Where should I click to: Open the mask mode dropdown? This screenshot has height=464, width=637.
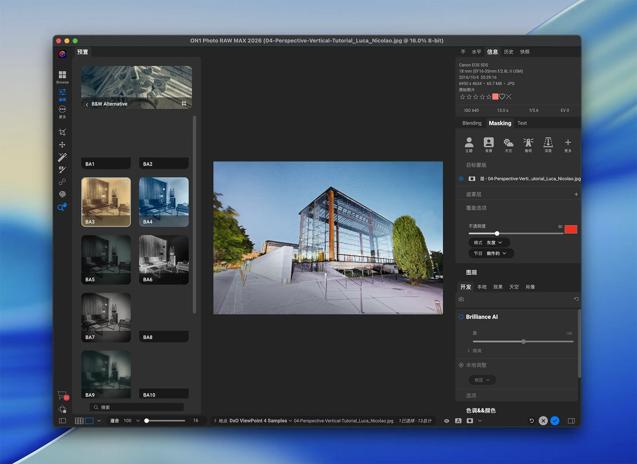coord(489,243)
